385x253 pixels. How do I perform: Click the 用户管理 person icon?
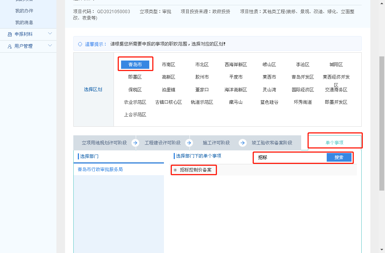(10, 46)
